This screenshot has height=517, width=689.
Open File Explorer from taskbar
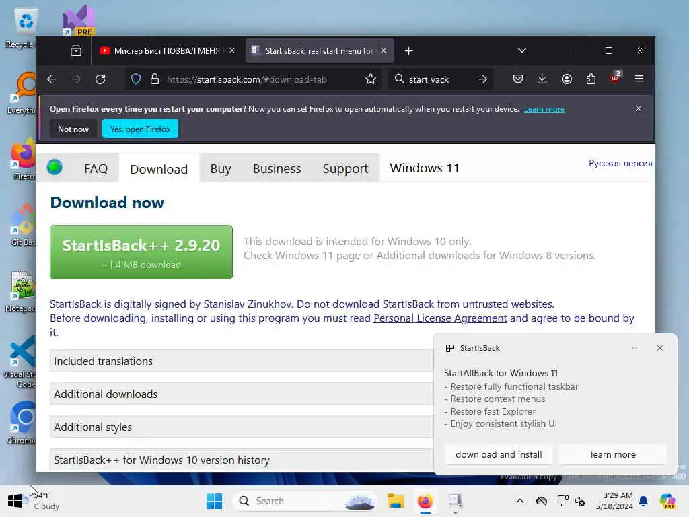pos(396,501)
